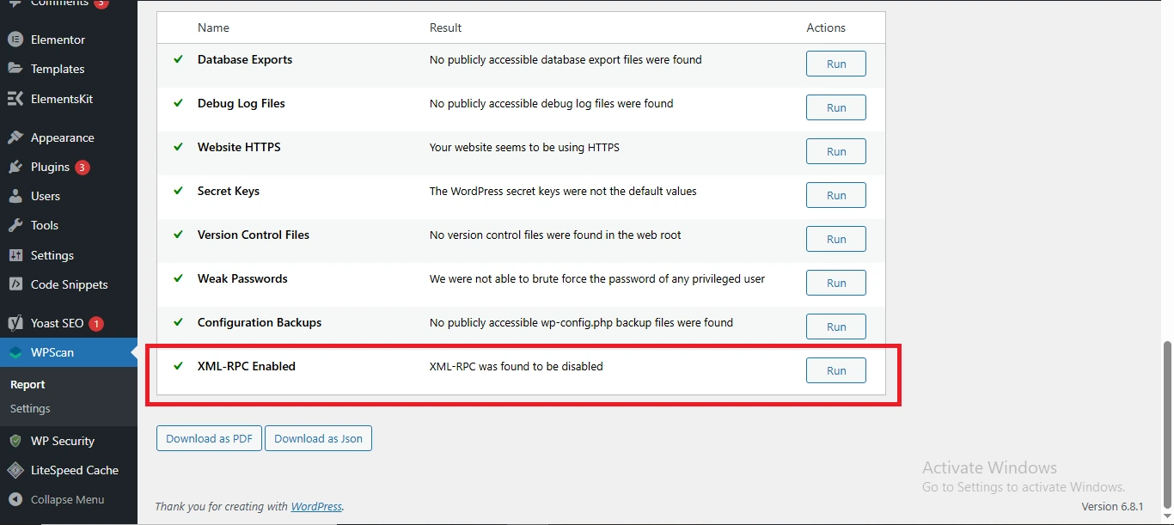Click the green checkmark beside Website HTTPS
Viewport: 1174px width, 525px height.
click(x=179, y=147)
